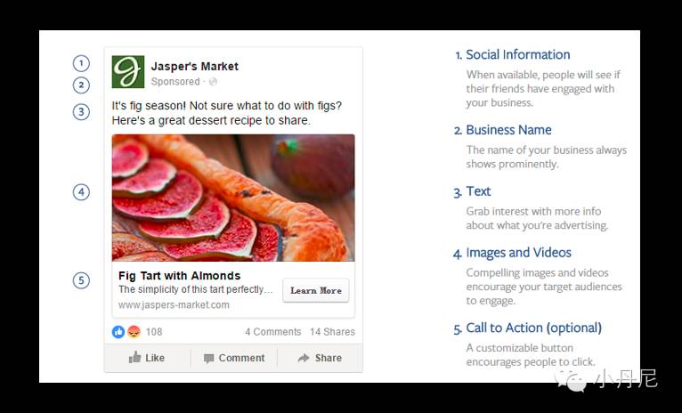The image size is (682, 413).
Task: Click the angry reaction emoji icon
Action: (134, 332)
